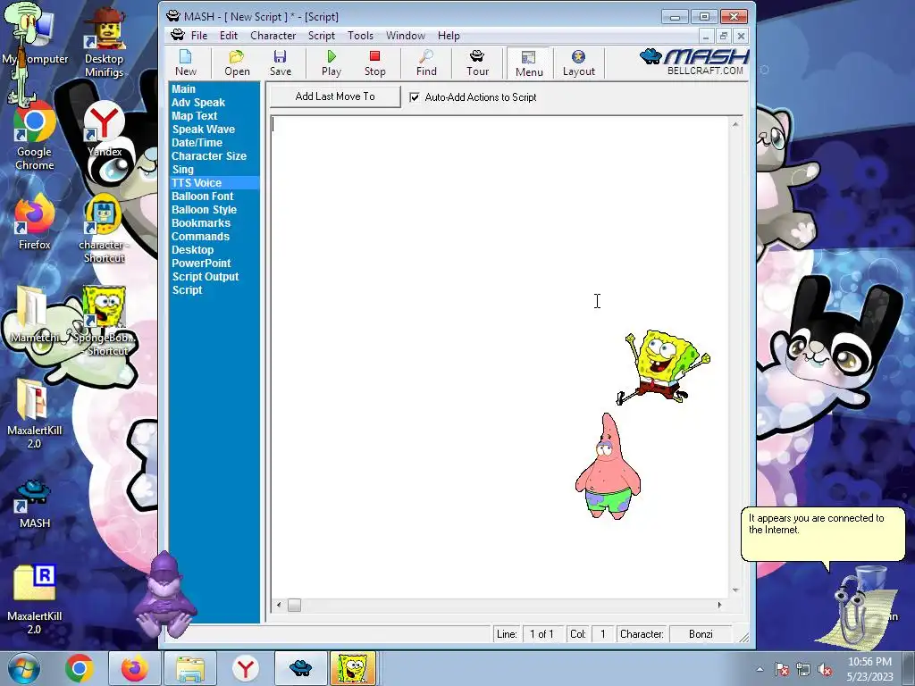Open Balloon Font in the sidebar
This screenshot has width=915, height=686.
point(203,196)
